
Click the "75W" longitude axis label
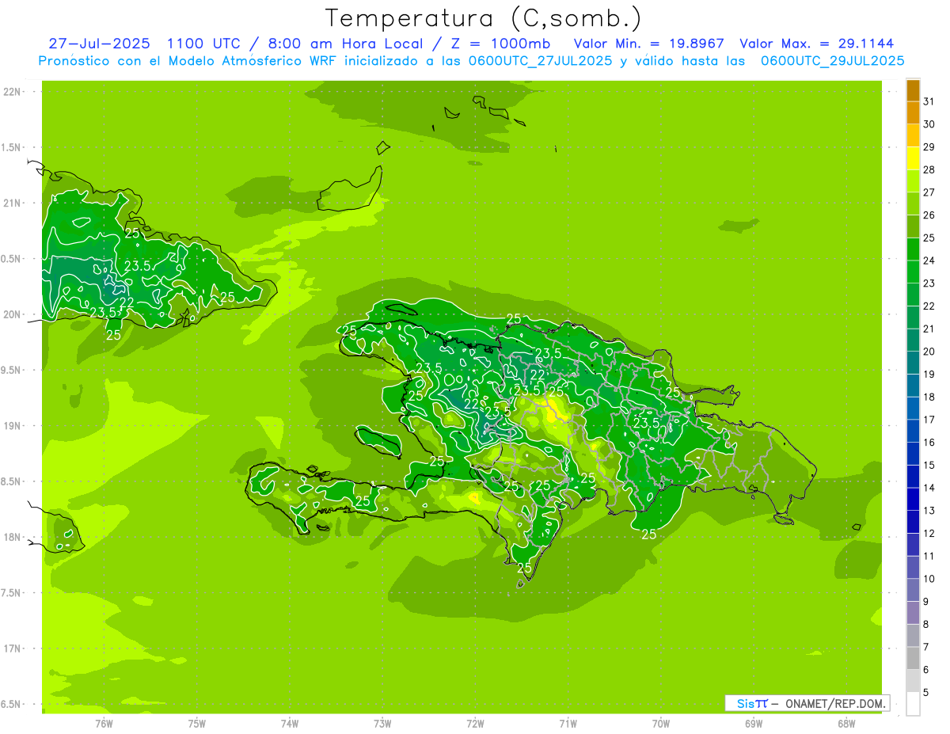(x=196, y=723)
